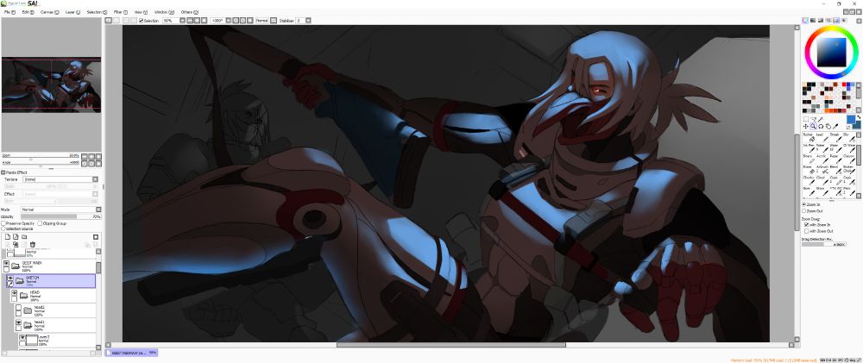
Task: Create a new layer folder
Action: coord(24,237)
